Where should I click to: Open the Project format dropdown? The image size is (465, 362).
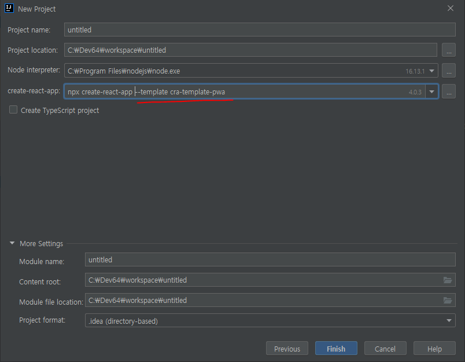270,320
